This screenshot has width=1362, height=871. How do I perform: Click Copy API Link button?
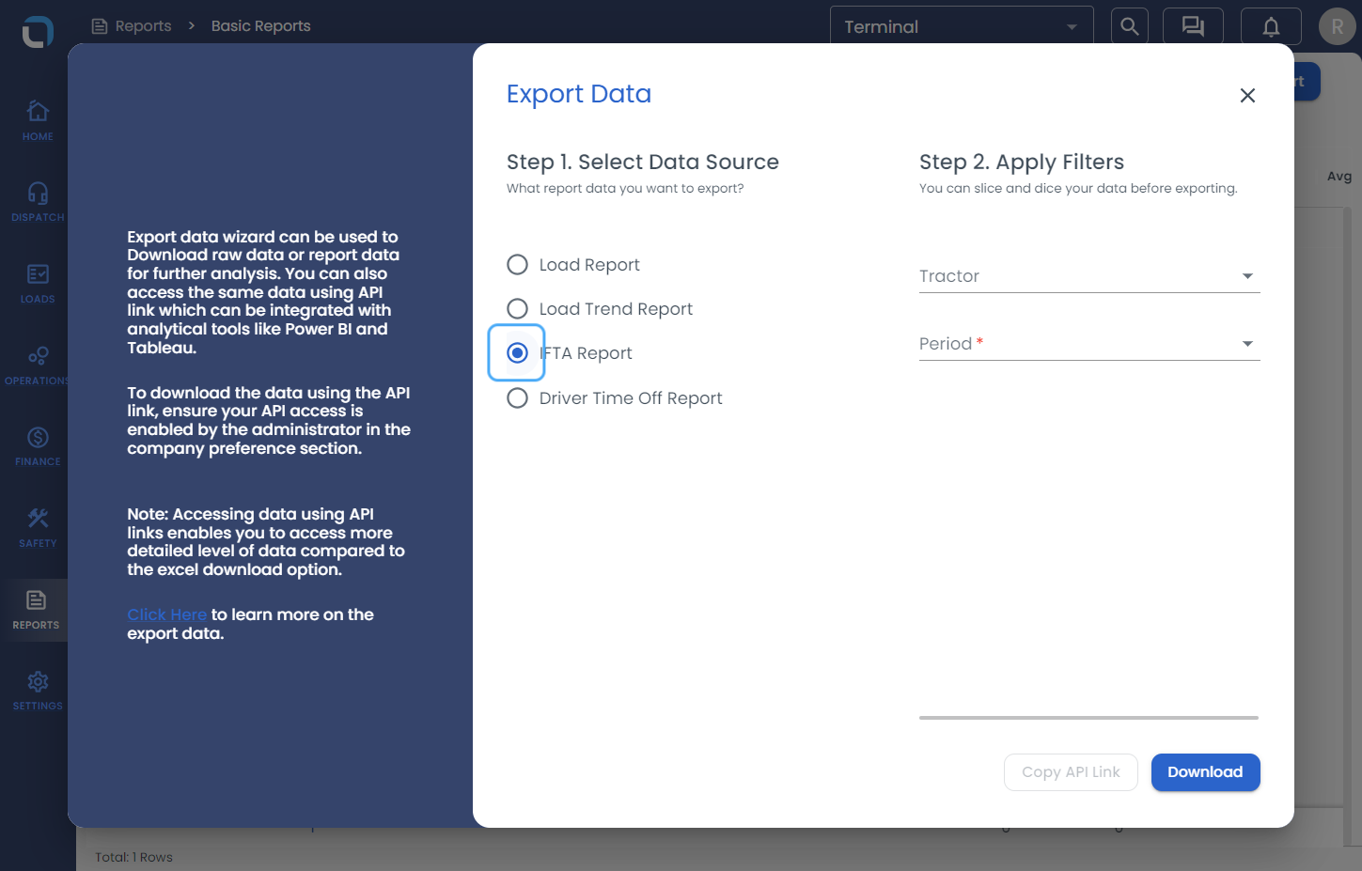tap(1071, 772)
